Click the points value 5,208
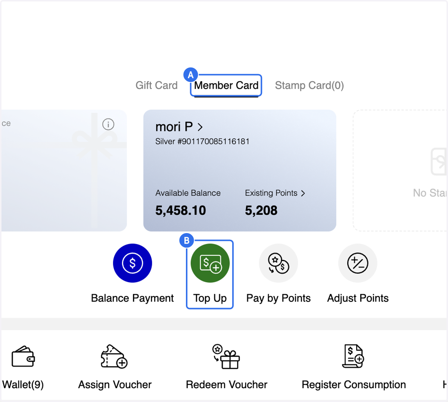The height and width of the screenshot is (402, 448). tap(261, 210)
